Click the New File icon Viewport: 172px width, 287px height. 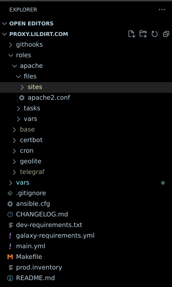(x=131, y=34)
